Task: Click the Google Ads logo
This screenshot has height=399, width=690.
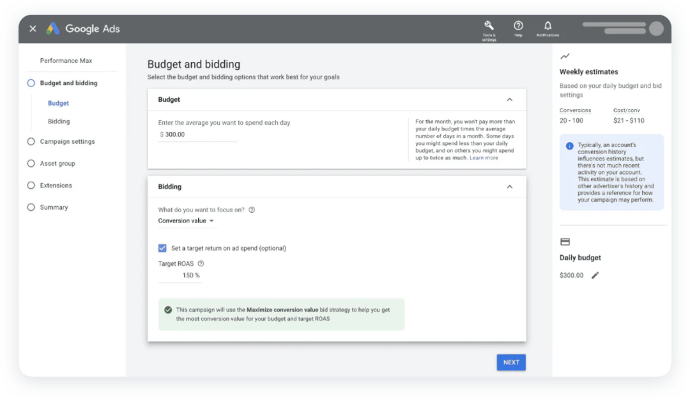Action: coord(82,29)
